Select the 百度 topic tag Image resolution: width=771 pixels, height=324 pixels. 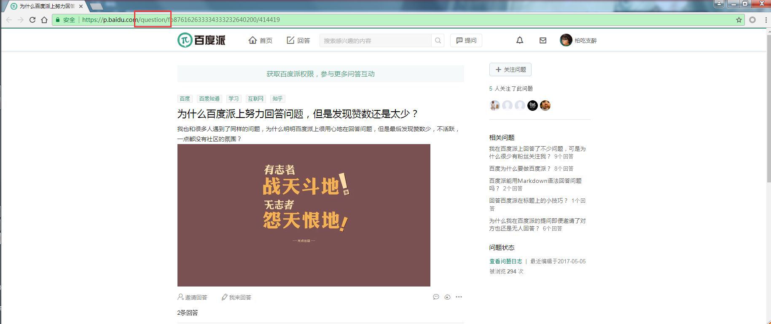pos(185,99)
